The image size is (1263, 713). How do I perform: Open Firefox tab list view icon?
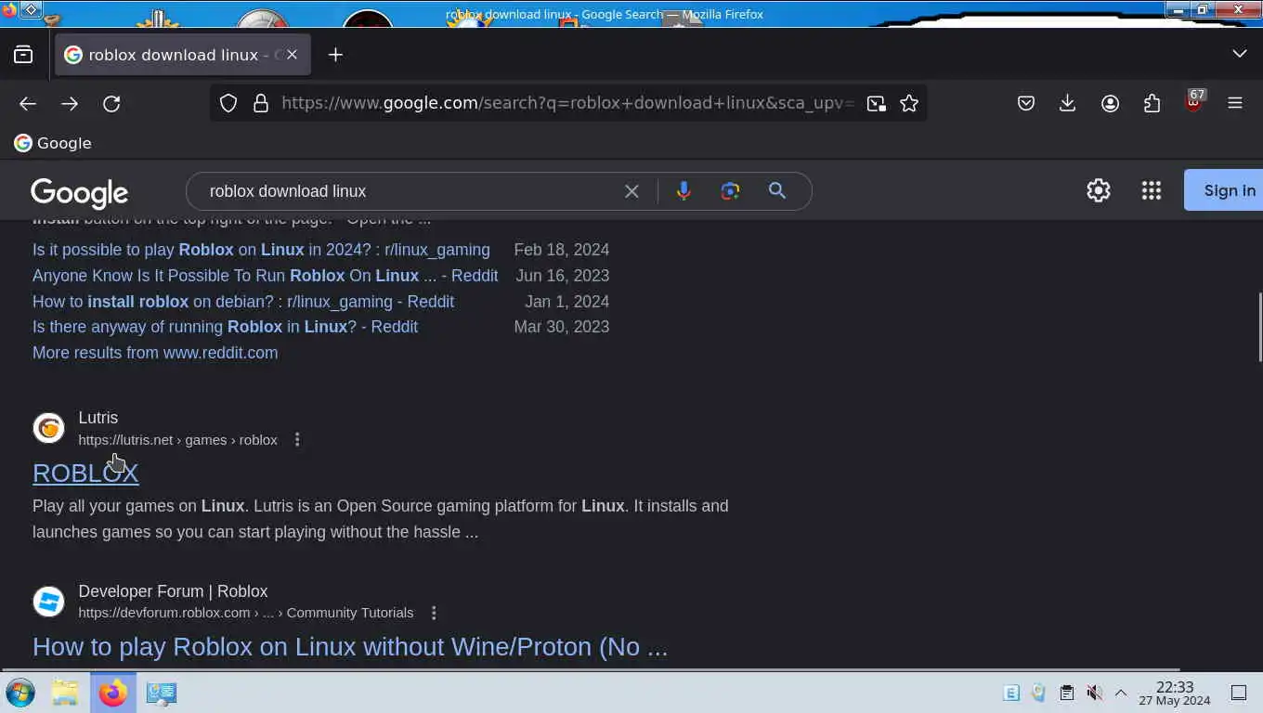coord(23,55)
